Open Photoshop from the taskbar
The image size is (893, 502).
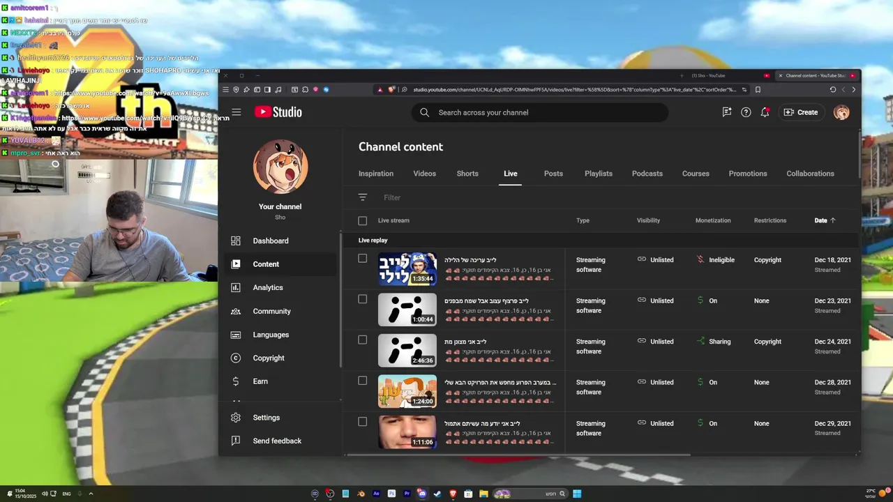391,494
